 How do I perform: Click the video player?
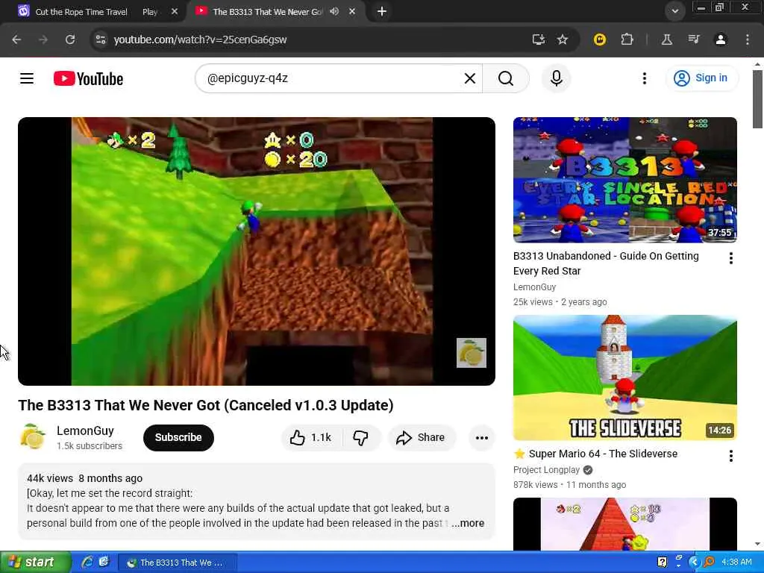click(257, 251)
